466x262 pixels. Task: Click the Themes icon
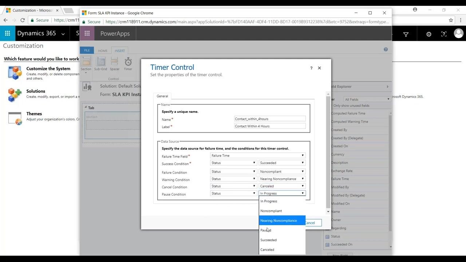[15, 118]
